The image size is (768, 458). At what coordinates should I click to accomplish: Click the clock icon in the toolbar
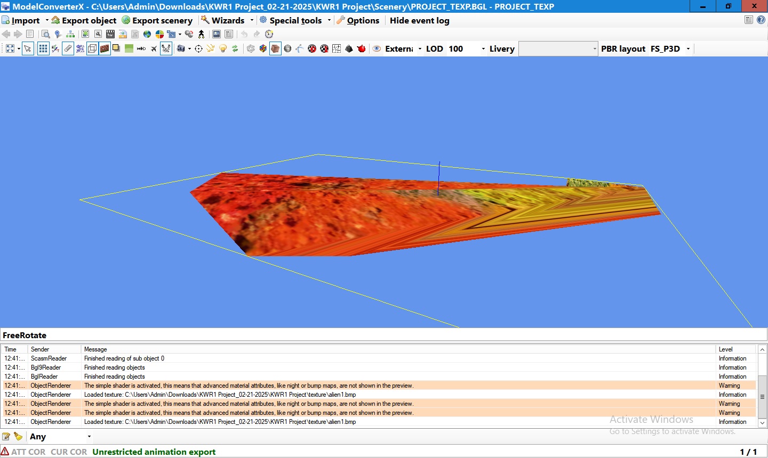click(269, 34)
